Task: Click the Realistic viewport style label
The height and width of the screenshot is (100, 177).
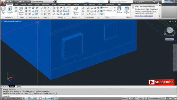Action: pyautogui.click(x=17, y=21)
